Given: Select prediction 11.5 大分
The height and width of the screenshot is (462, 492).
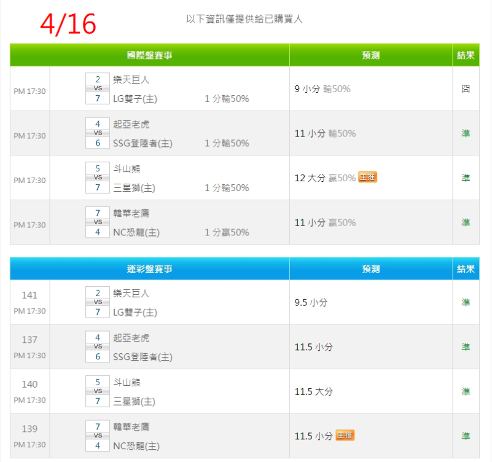Looking at the screenshot, I should [x=314, y=392].
